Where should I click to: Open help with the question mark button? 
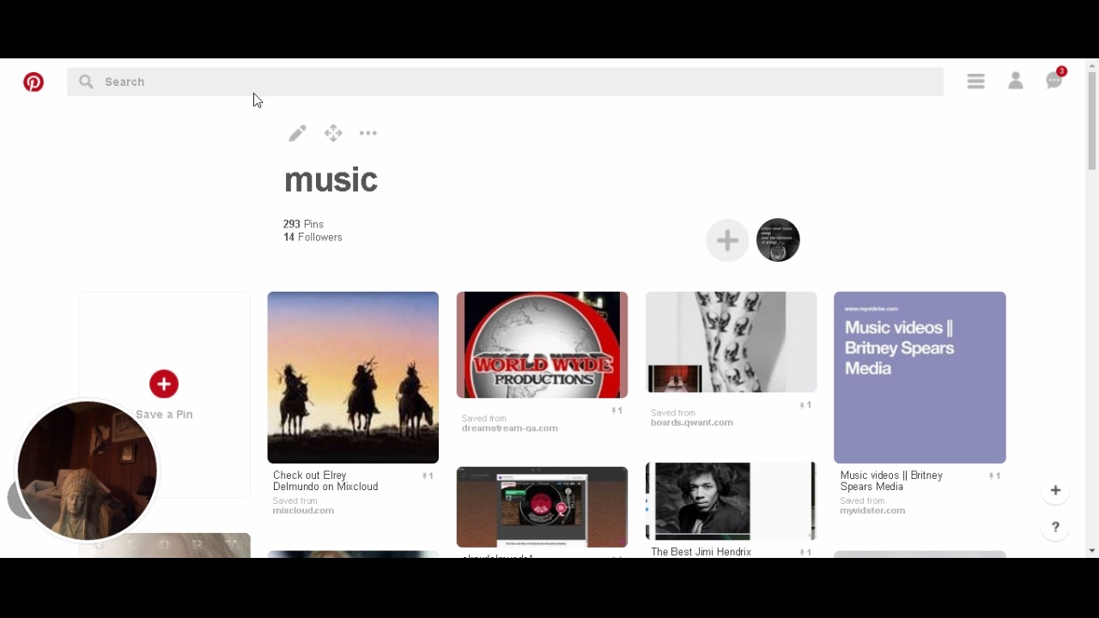(x=1055, y=527)
